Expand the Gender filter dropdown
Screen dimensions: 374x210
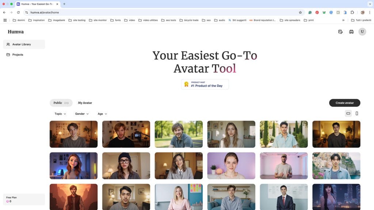tap(81, 114)
